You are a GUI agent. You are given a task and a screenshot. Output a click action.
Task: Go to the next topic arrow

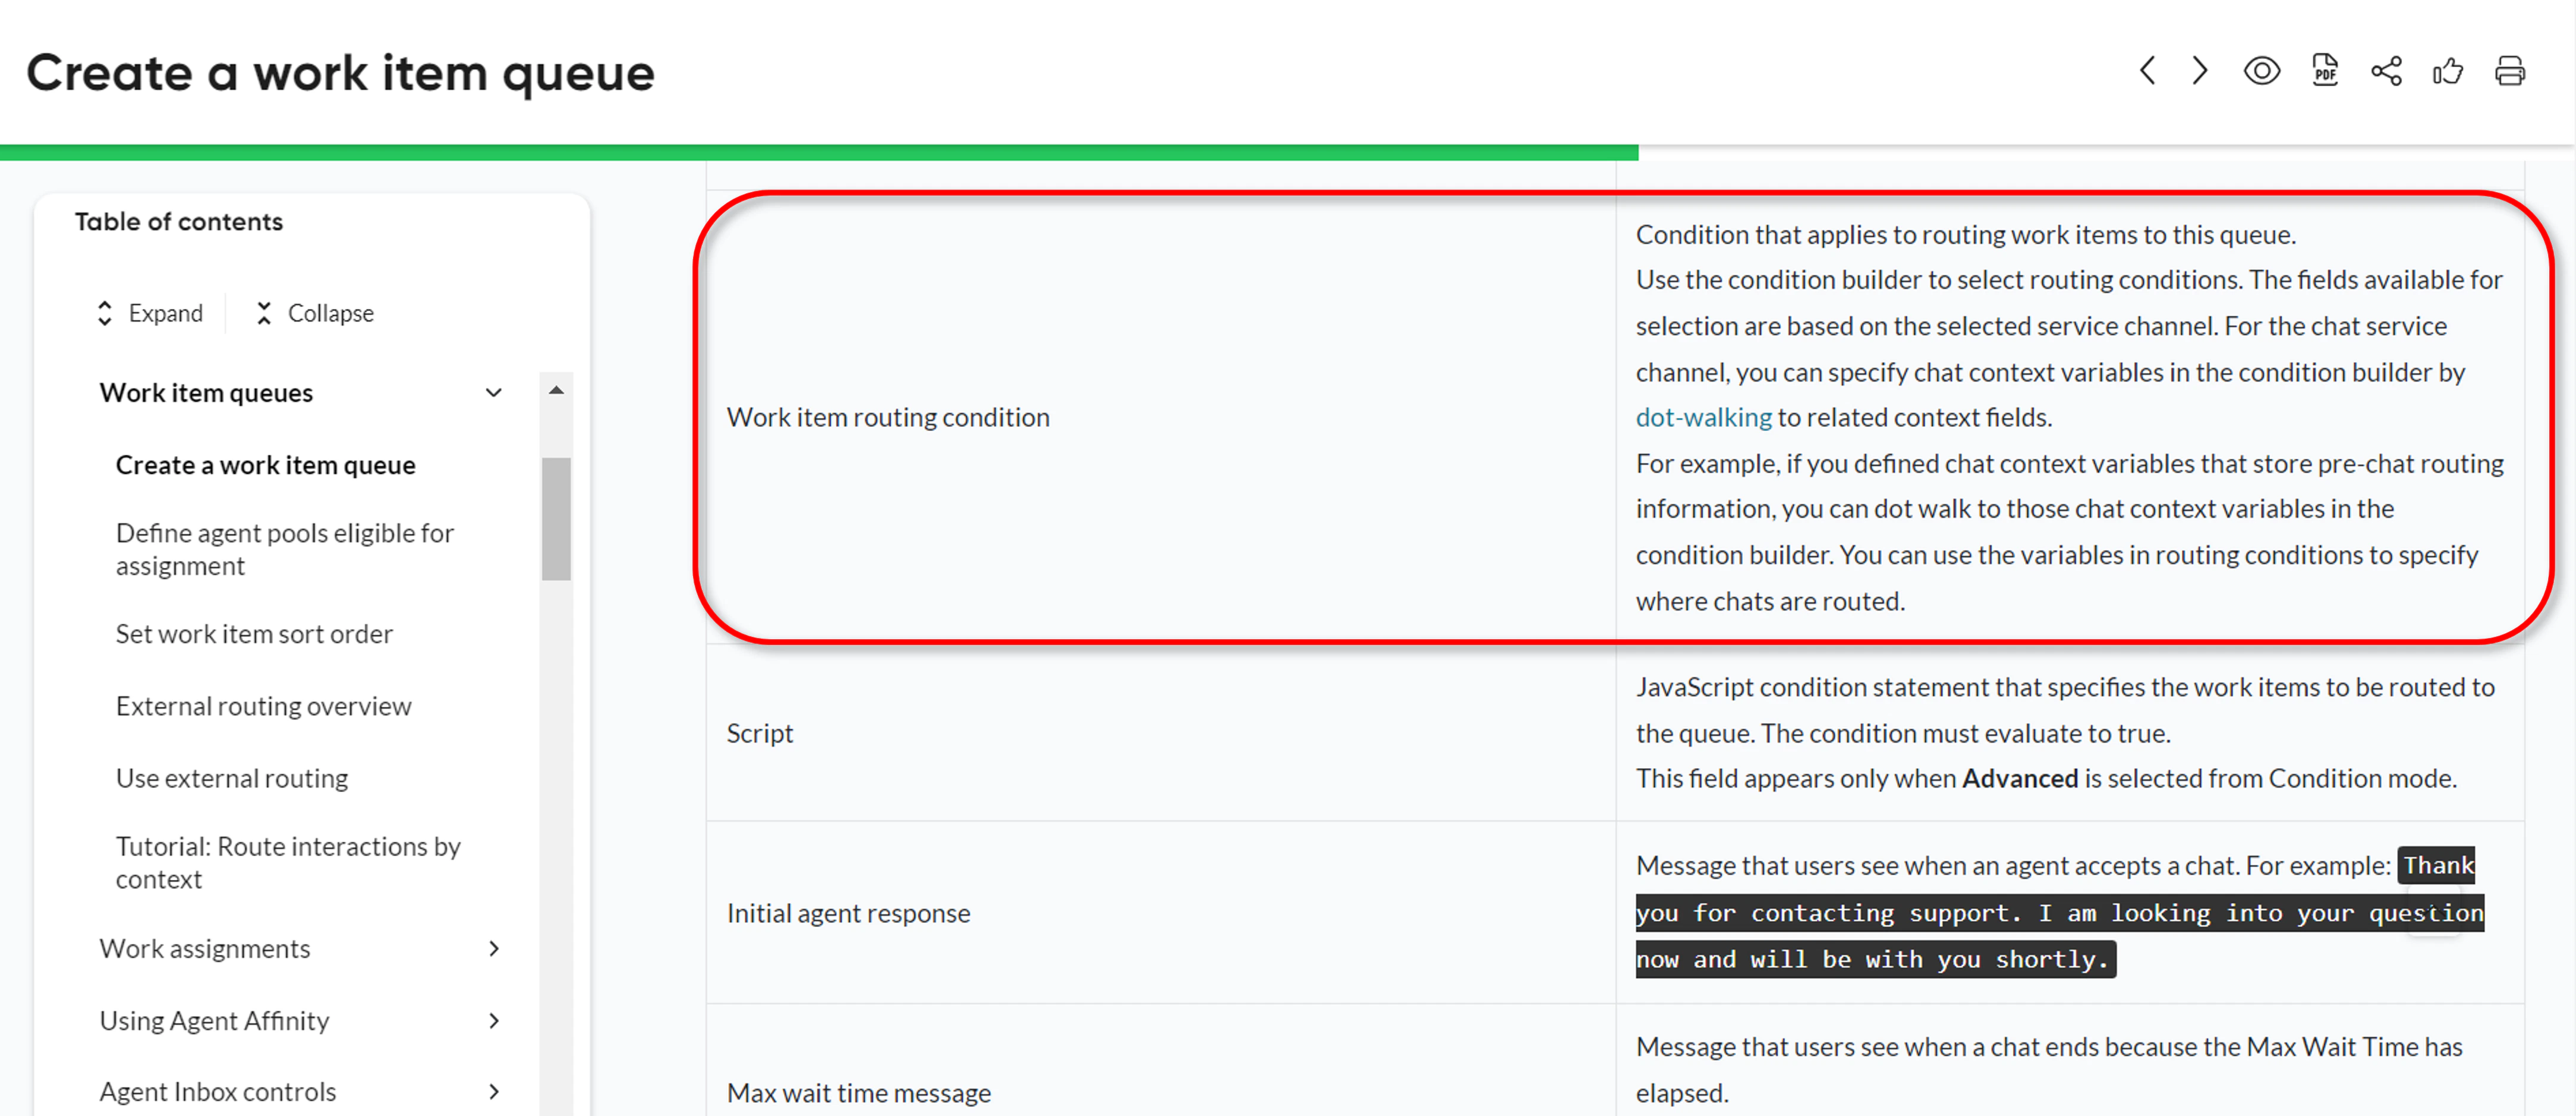coord(2198,70)
